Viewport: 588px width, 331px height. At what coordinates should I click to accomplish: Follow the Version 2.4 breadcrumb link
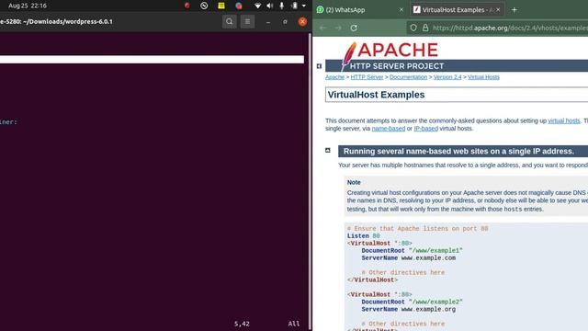coord(447,77)
